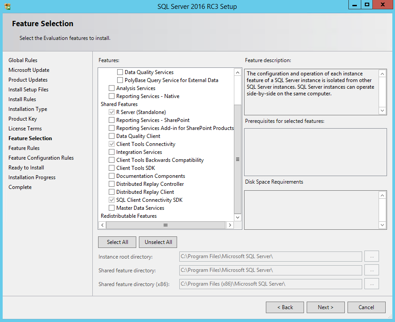The height and width of the screenshot is (322, 395).
Task: Maximize the SQL Server Setup window
Action: tap(367, 5)
